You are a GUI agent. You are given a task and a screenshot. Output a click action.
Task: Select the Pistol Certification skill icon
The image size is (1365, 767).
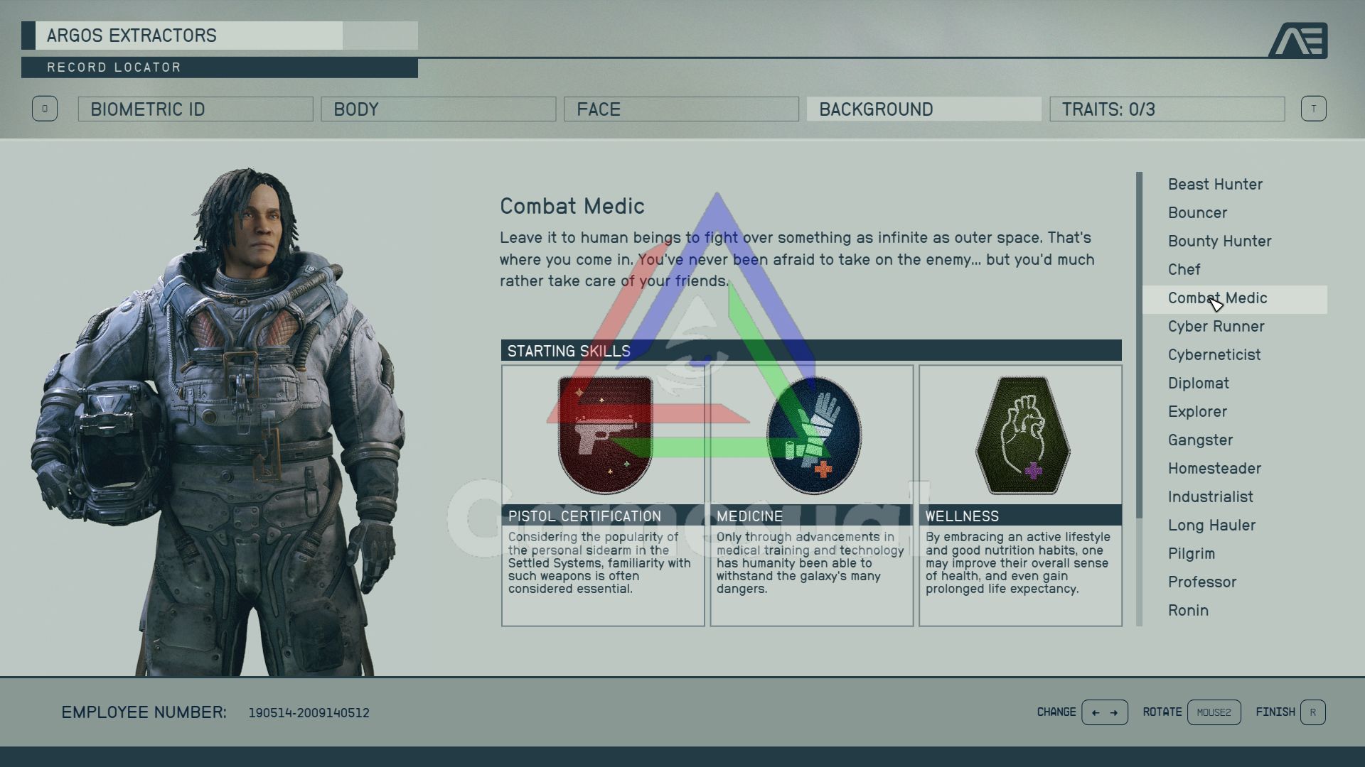click(603, 434)
